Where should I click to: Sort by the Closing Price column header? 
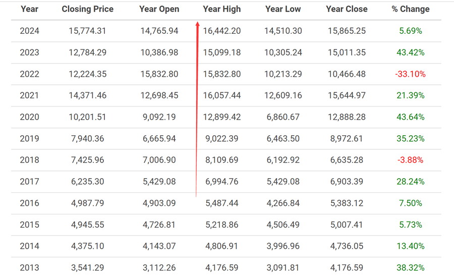[x=87, y=9]
